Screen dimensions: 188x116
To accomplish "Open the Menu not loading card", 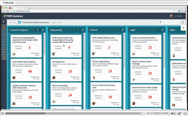I will click(x=66, y=94).
